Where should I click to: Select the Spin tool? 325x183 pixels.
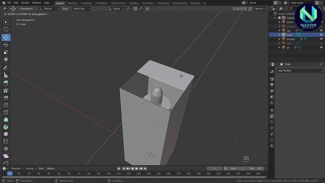coord(6,127)
